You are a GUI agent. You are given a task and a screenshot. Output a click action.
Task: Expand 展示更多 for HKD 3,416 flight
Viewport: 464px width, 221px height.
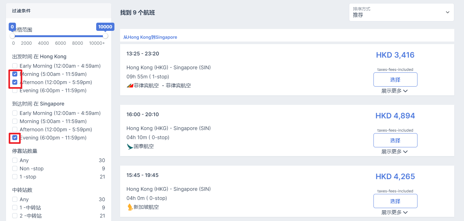(395, 91)
